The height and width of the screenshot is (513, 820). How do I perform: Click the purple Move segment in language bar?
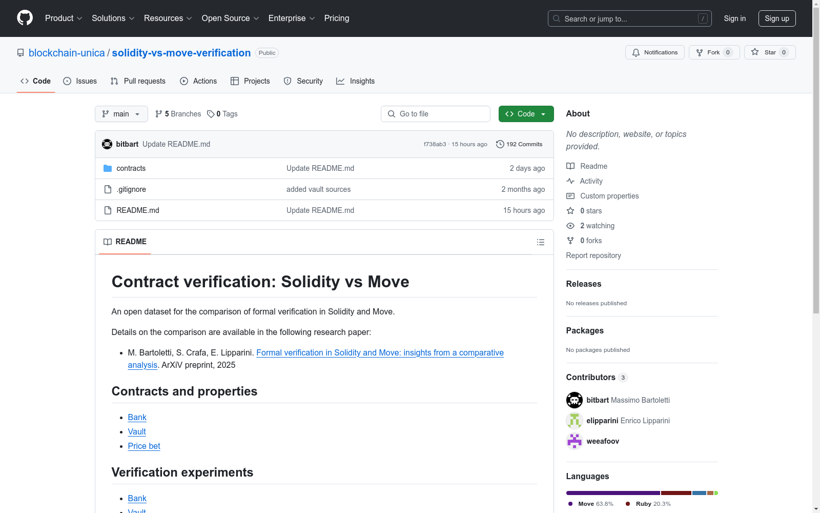613,493
